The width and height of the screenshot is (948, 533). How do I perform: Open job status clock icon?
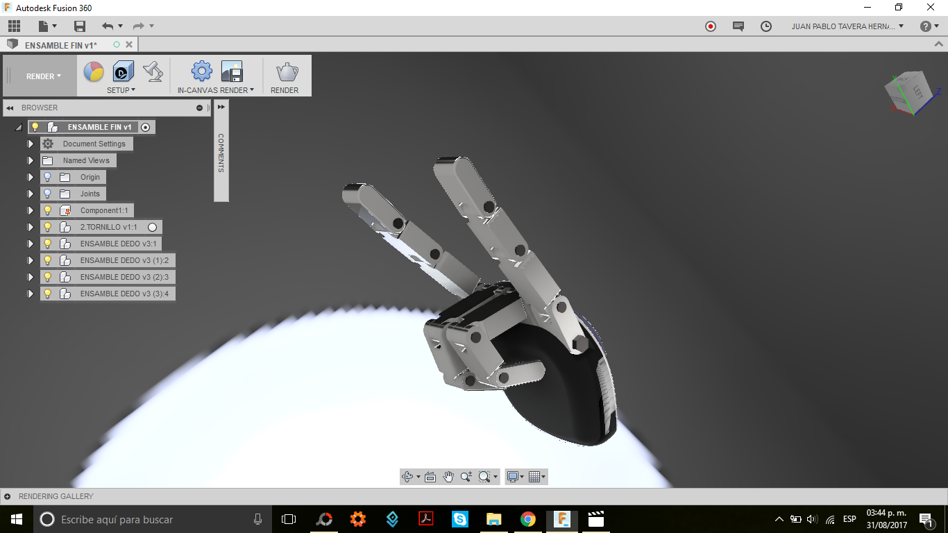pos(766,26)
